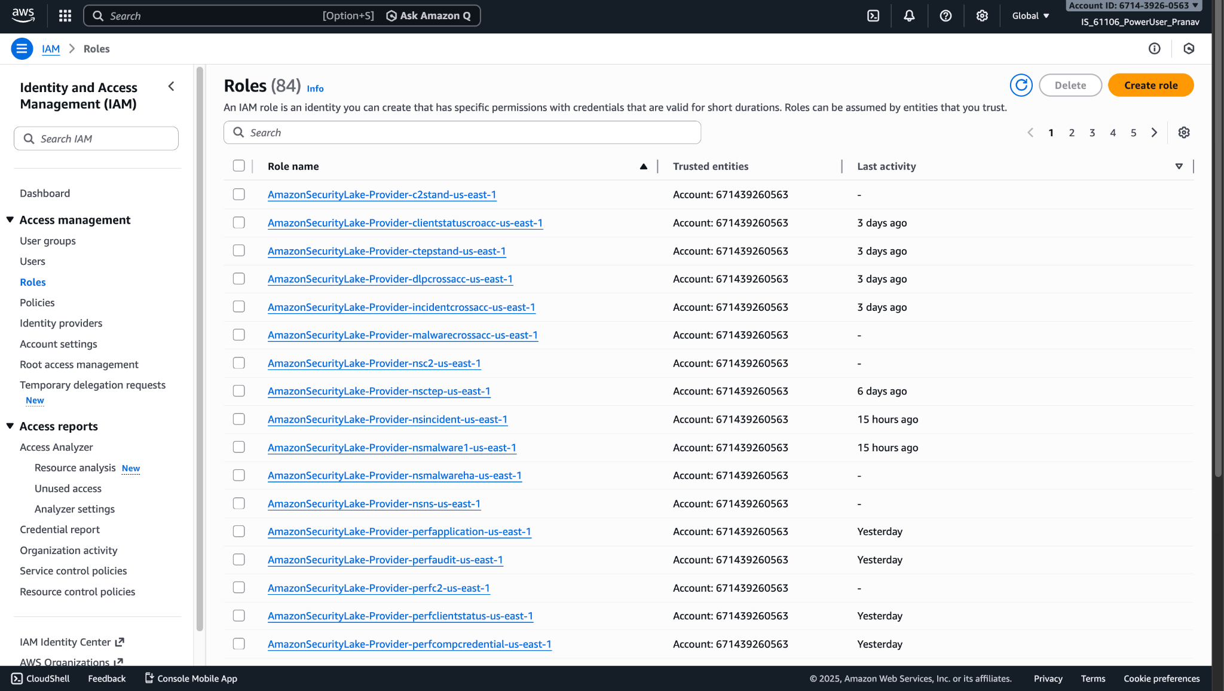Open Policies in the sidebar
This screenshot has height=691, width=1224.
37,302
